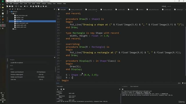Viewport: 186px width, 104px height.
Task: Open the Analyze menu
Action: click(44, 3)
